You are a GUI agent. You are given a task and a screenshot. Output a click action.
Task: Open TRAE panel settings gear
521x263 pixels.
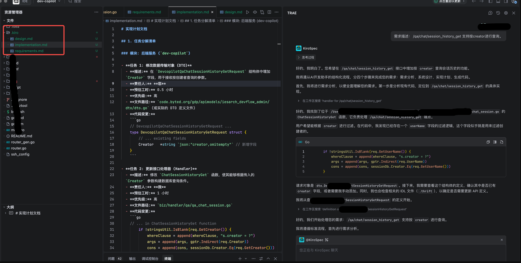click(506, 13)
